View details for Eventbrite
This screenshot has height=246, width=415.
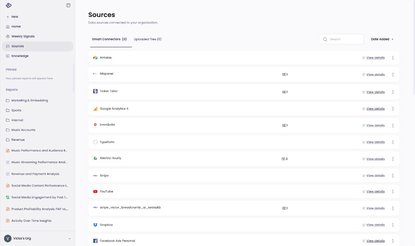click(375, 126)
